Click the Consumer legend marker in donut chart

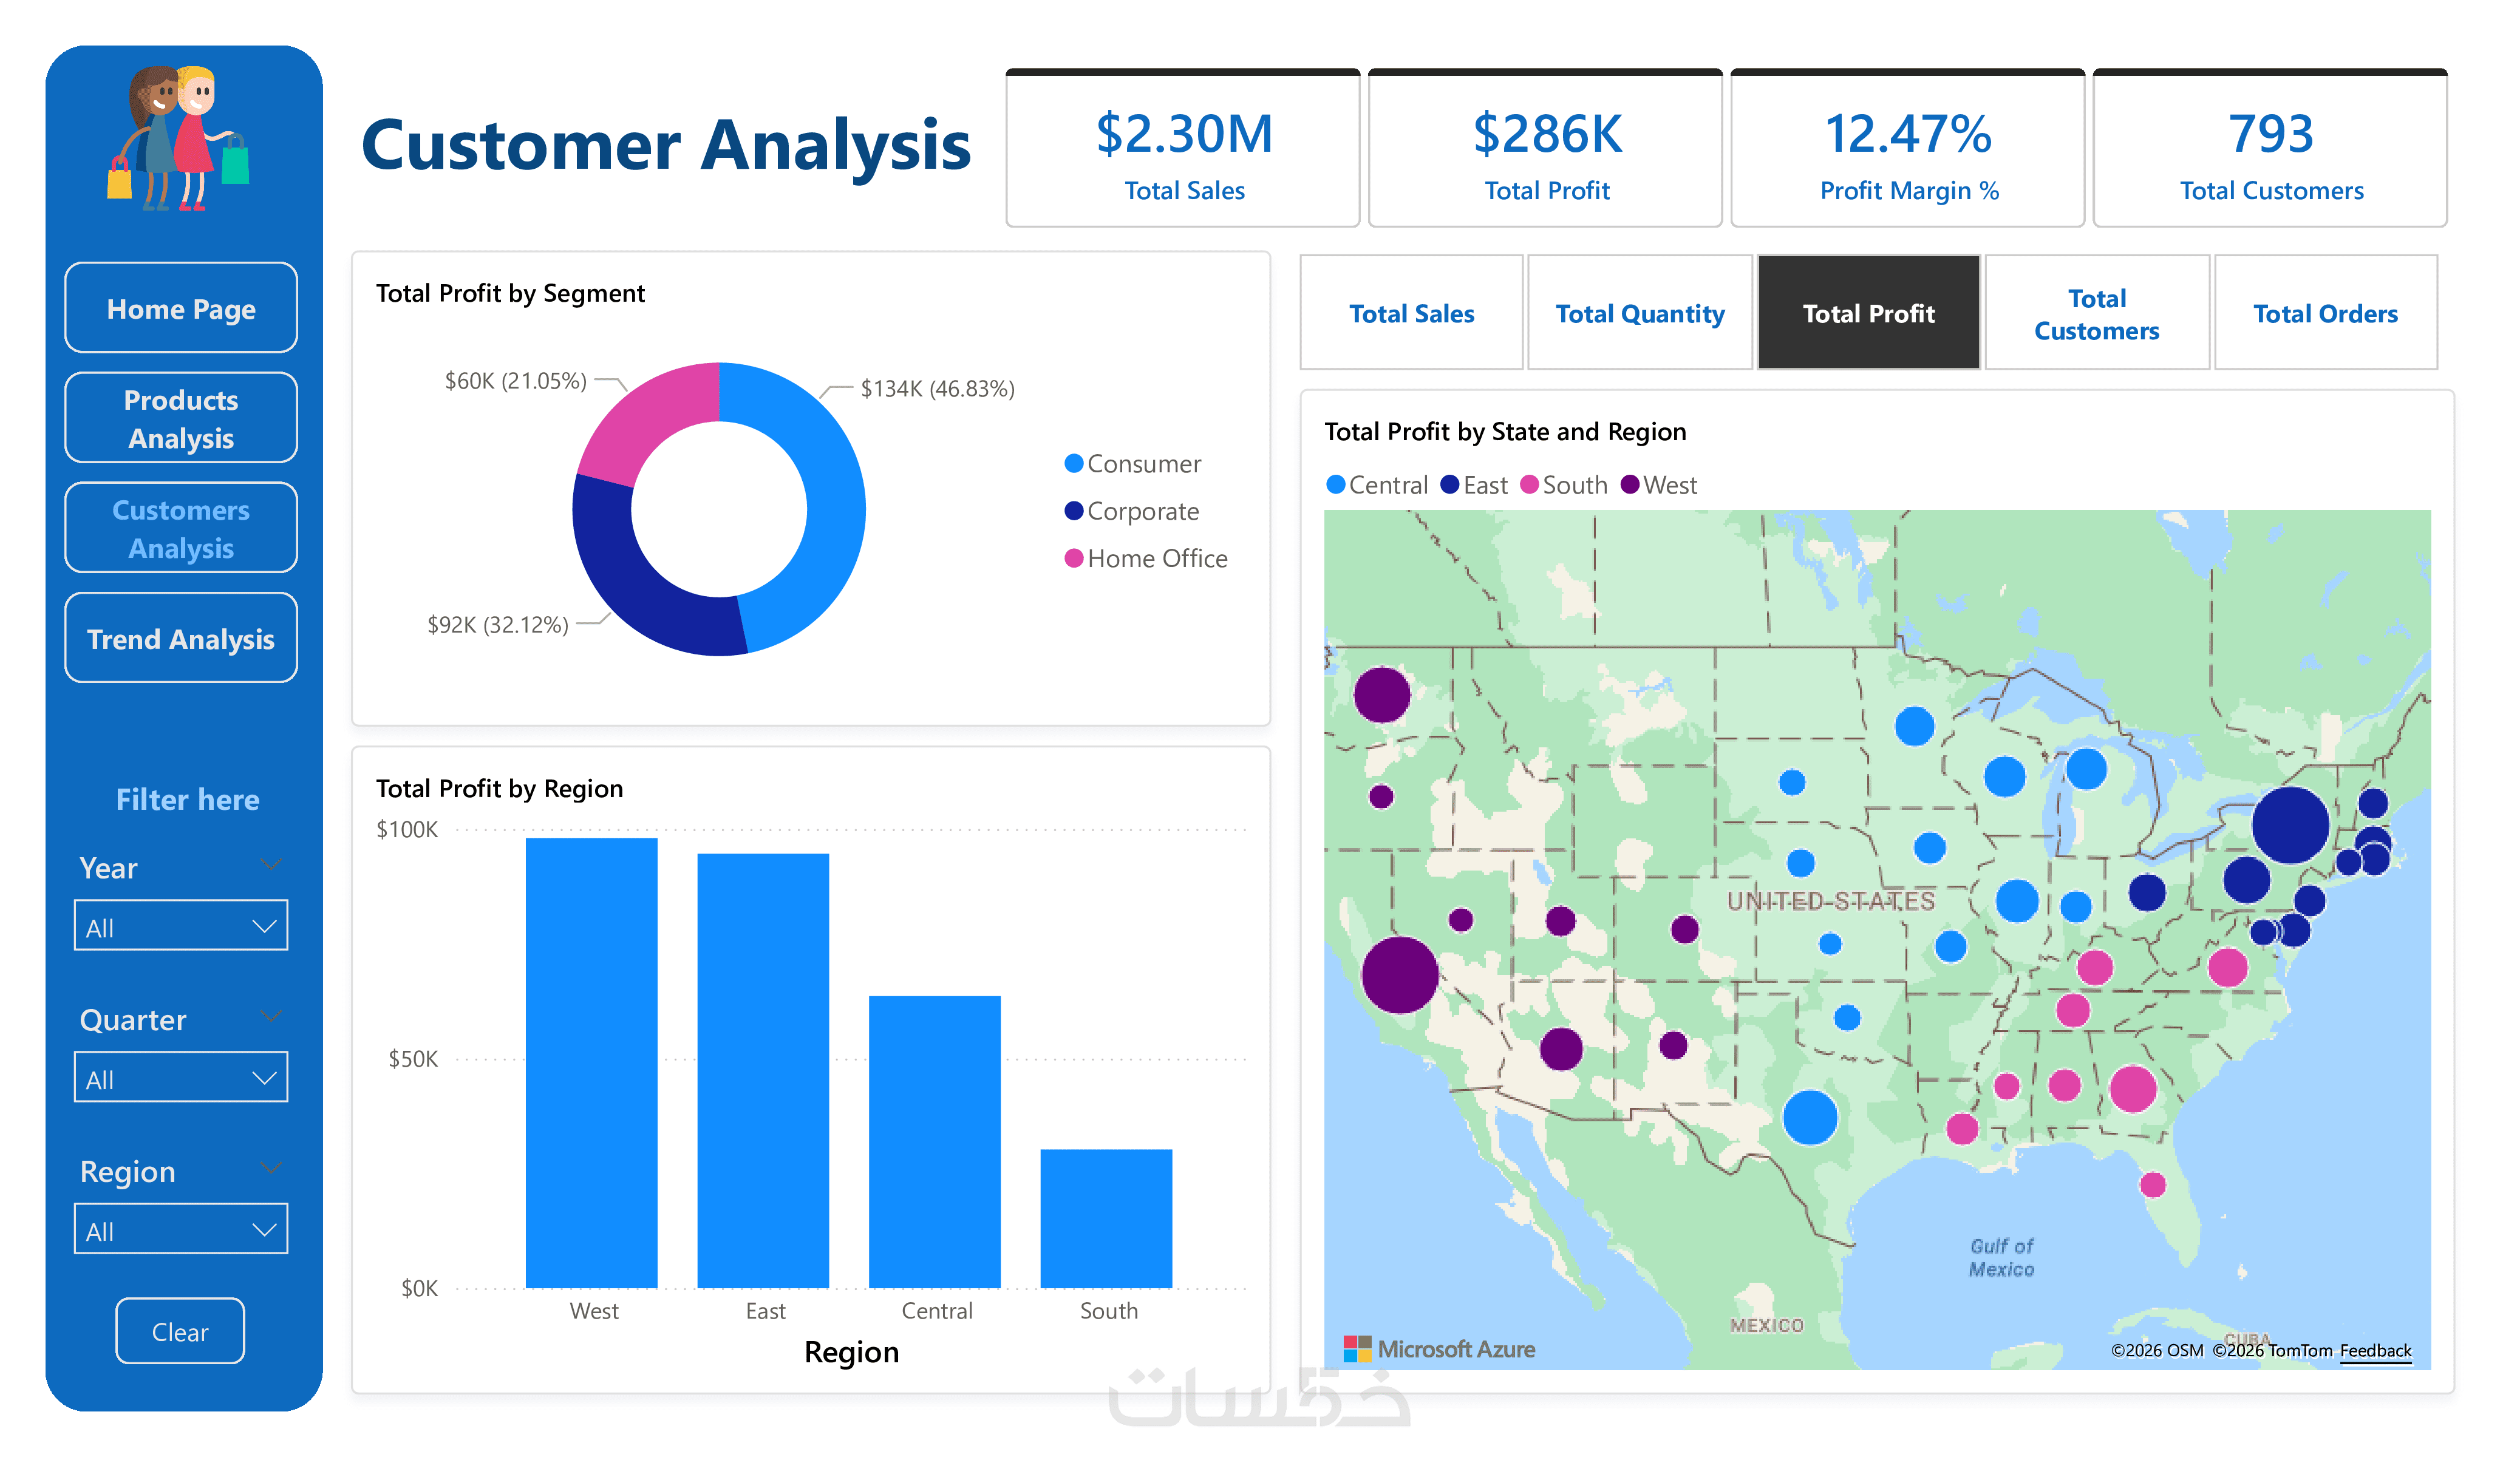click(1074, 464)
